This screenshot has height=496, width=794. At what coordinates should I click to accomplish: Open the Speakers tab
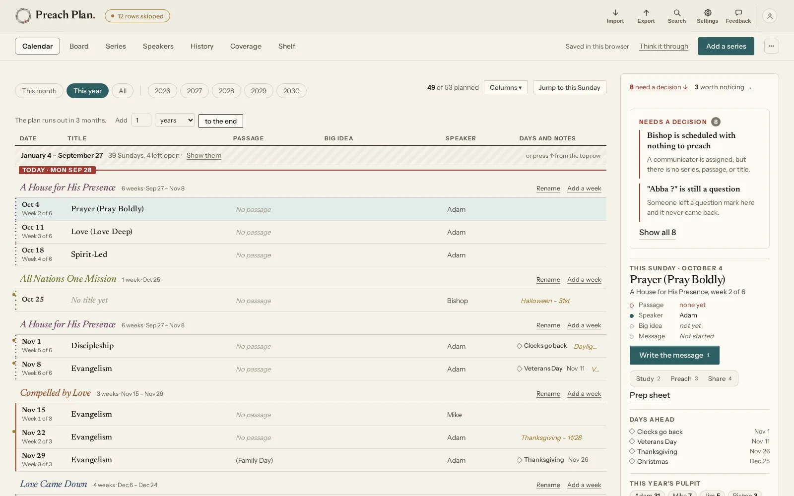click(158, 46)
